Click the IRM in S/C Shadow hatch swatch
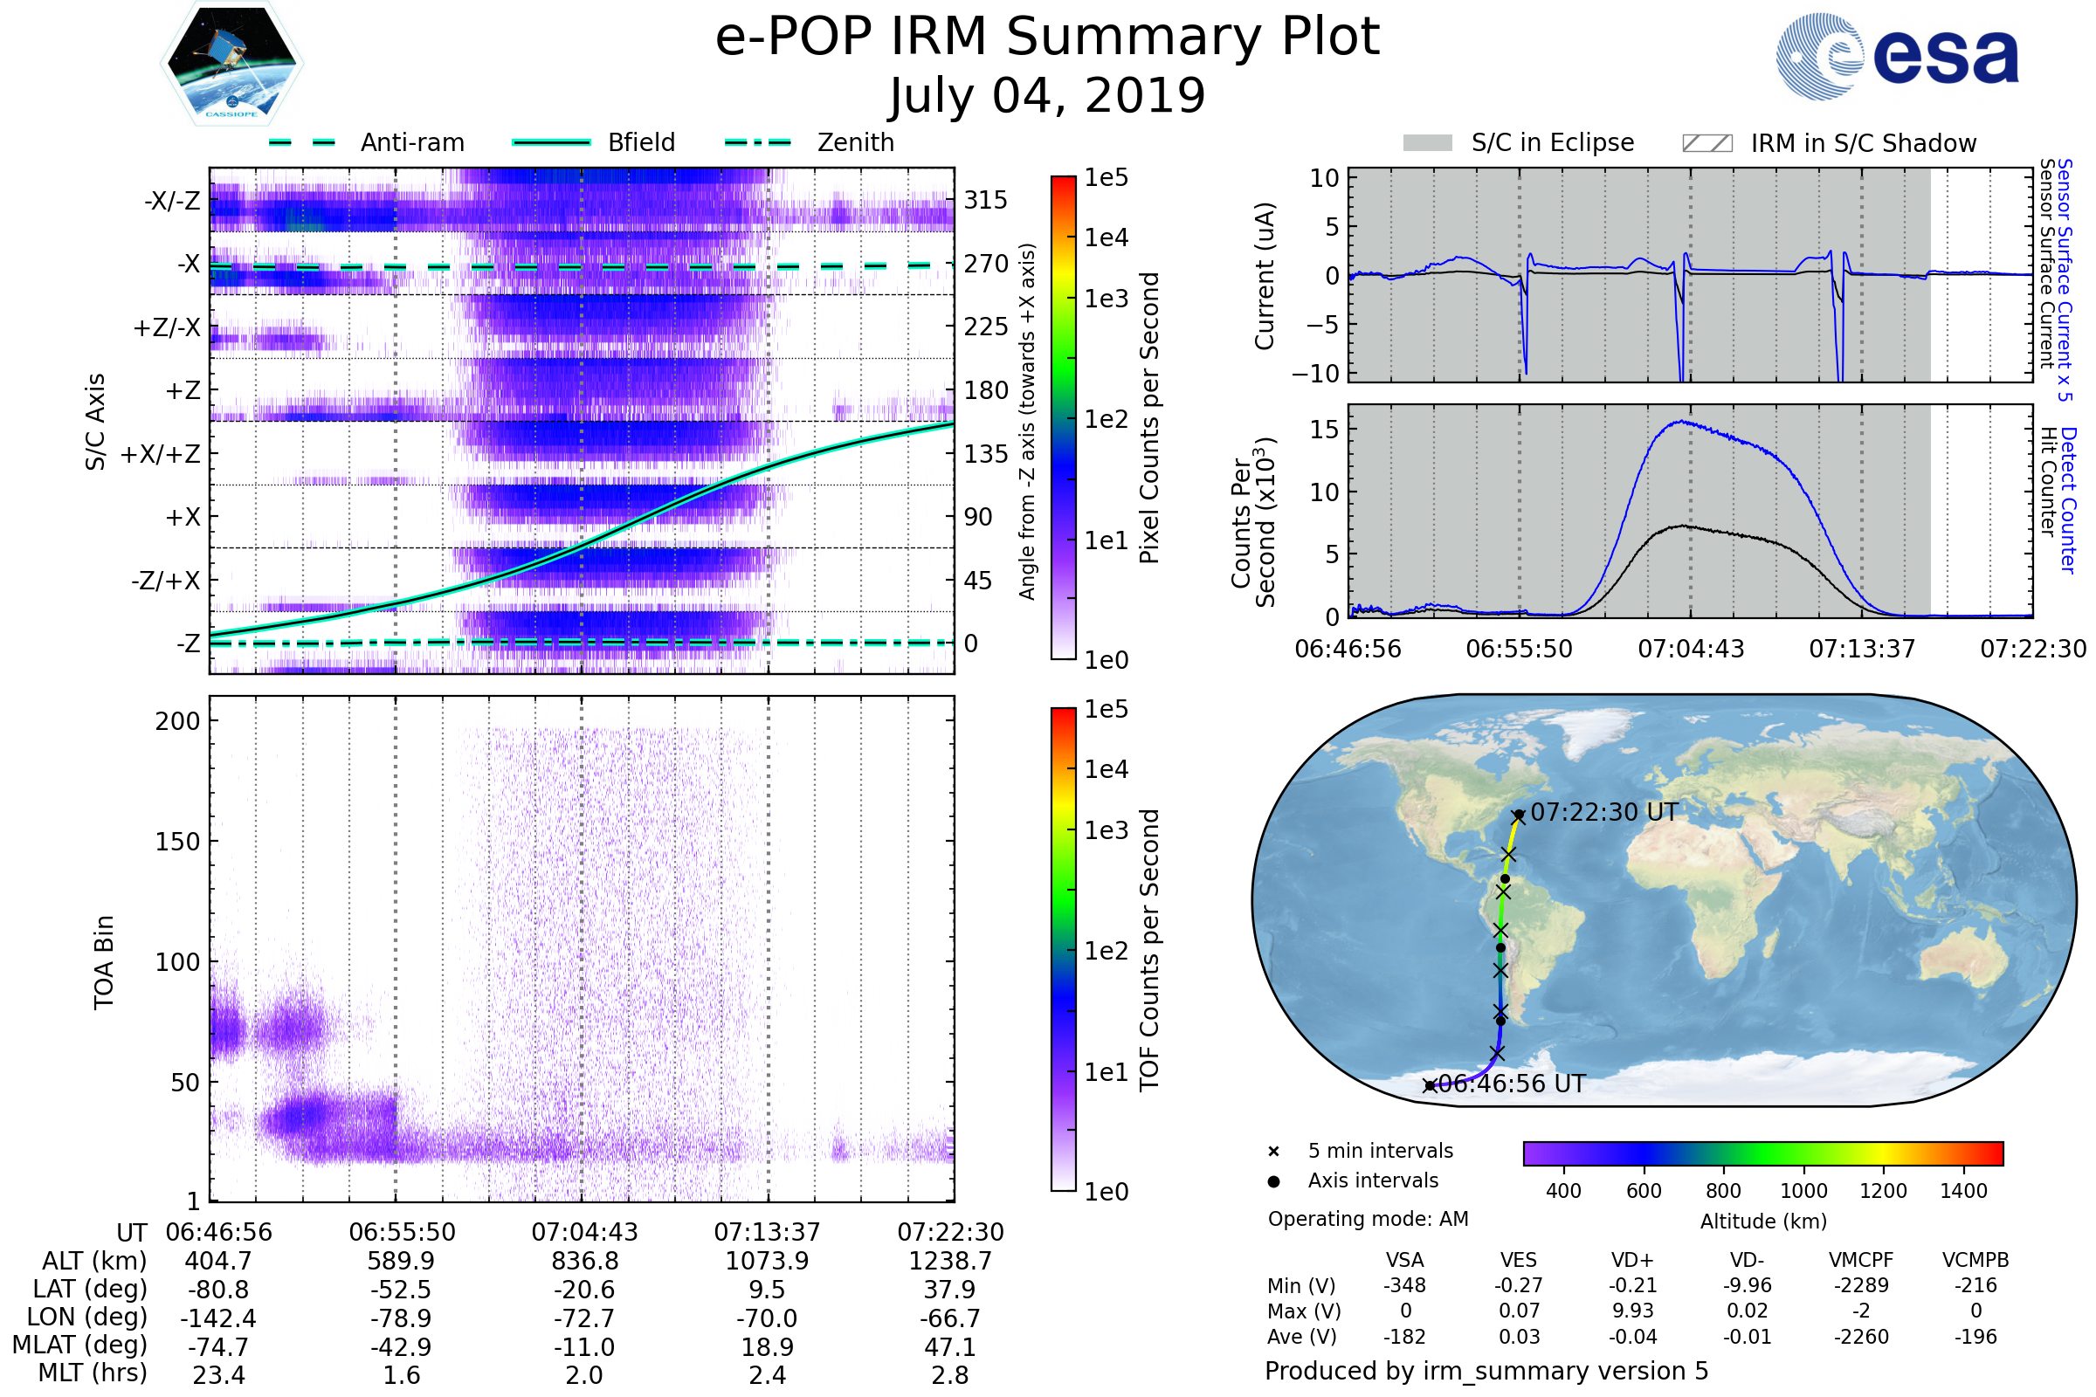Viewport: 2096px width, 1397px height. (x=1706, y=143)
